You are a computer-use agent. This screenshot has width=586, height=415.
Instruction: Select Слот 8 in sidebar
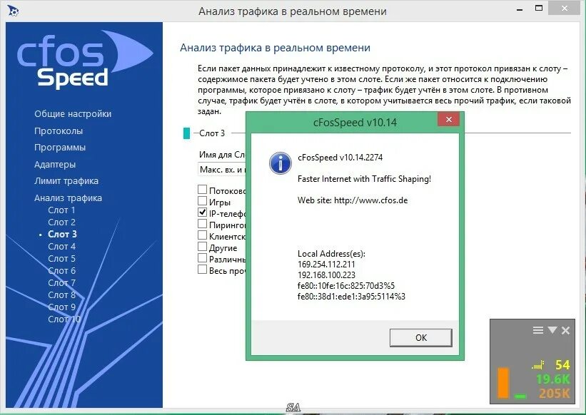pyautogui.click(x=61, y=295)
